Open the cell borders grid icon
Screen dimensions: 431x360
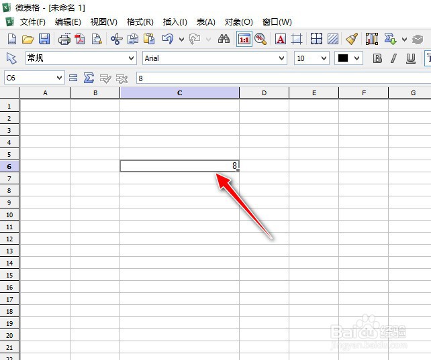click(x=316, y=40)
